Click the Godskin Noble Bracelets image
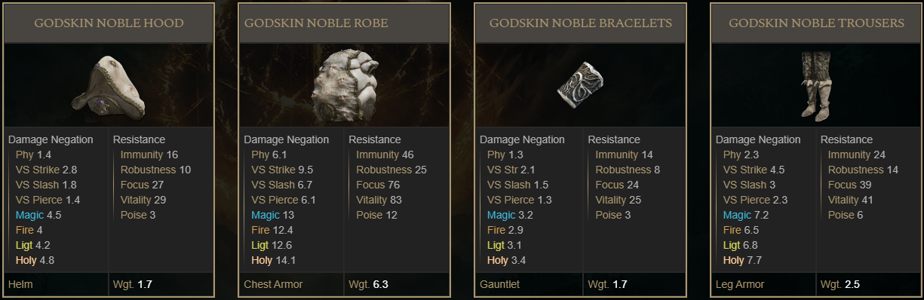This screenshot has width=924, height=300. 580,85
